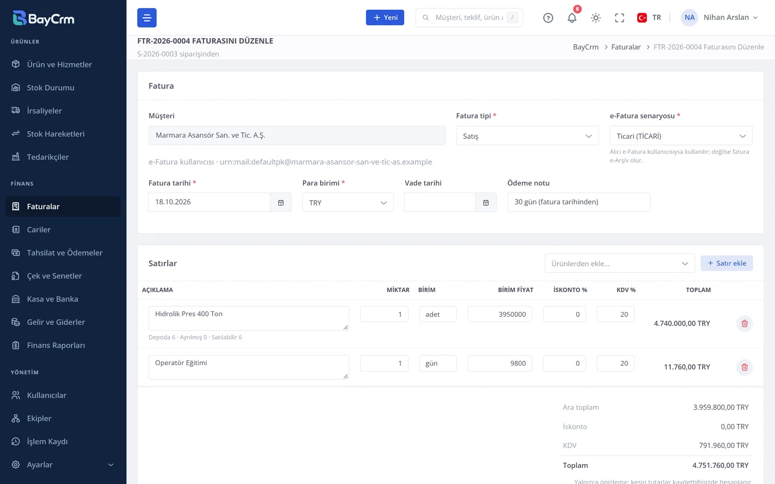This screenshot has height=484, width=775.
Task: Toggle the light/dark theme sun icon
Action: pos(596,18)
